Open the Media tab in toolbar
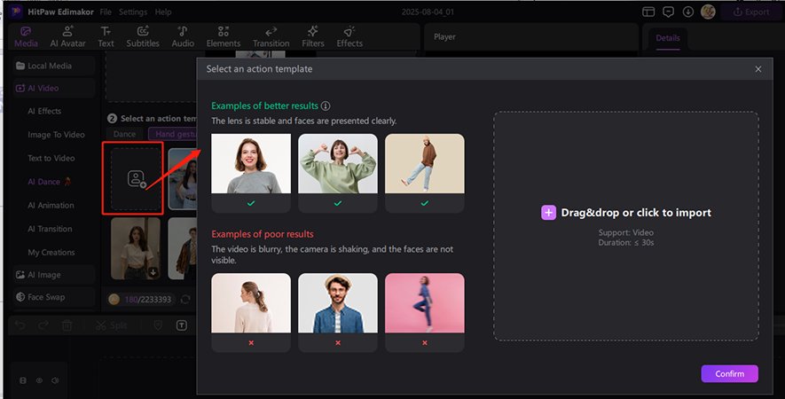 tap(26, 37)
